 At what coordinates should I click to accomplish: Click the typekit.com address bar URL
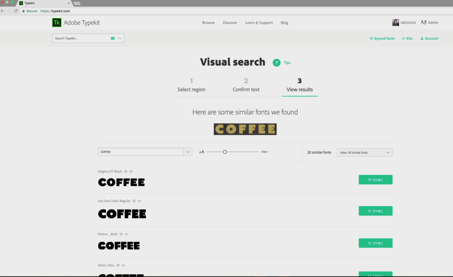(x=55, y=11)
